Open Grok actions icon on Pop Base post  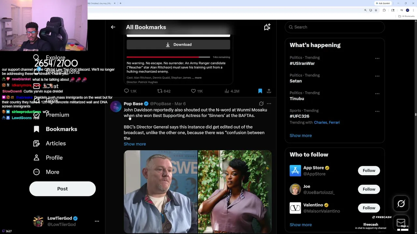click(261, 104)
